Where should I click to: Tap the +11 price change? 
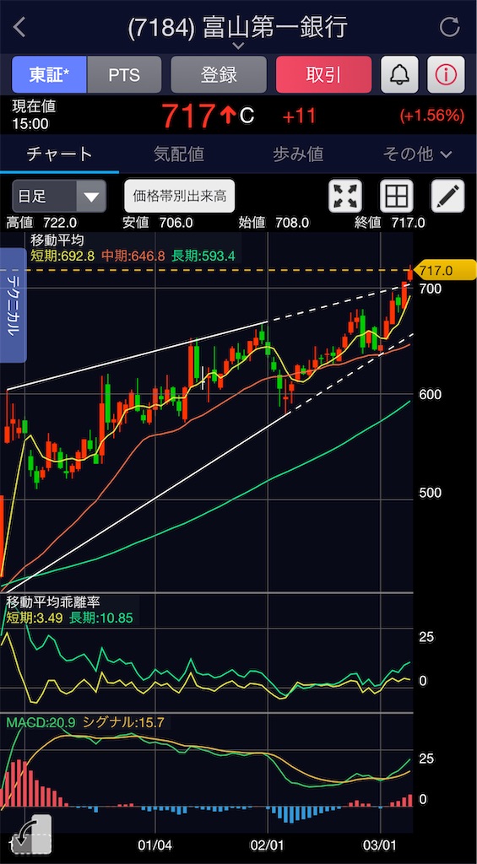(x=299, y=116)
